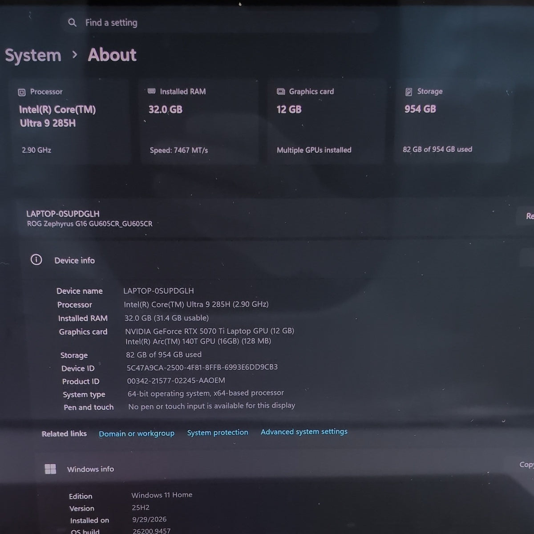Open Advanced system settings link

[304, 432]
